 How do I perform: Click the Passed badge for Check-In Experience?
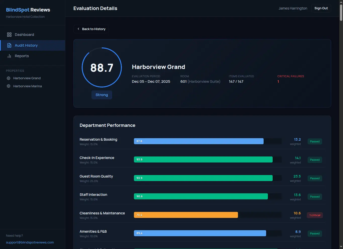pyautogui.click(x=315, y=160)
